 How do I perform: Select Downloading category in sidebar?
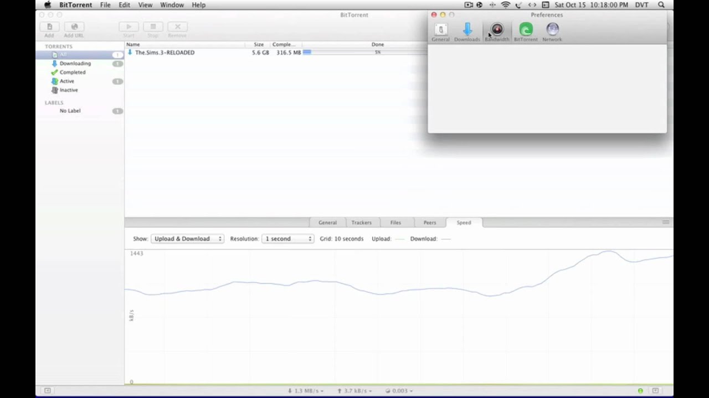coord(80,64)
